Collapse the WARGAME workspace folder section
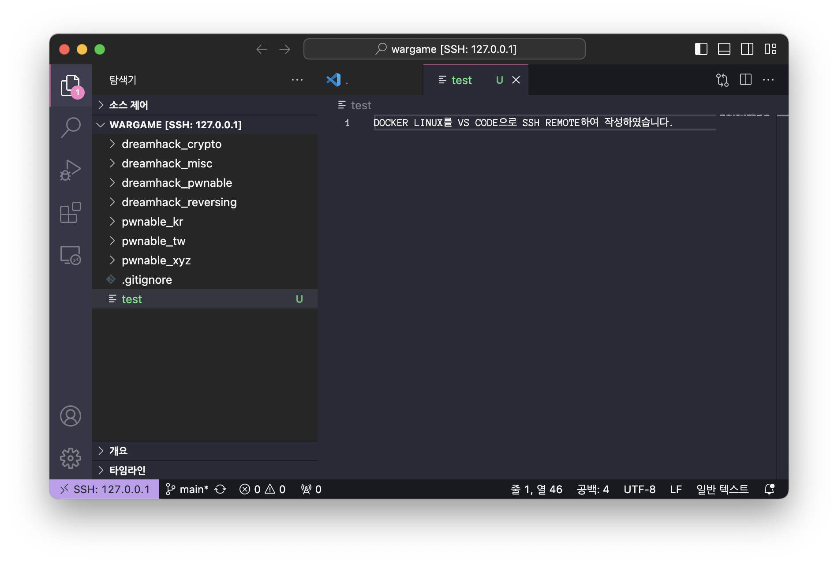Viewport: 838px width, 564px height. click(205, 125)
